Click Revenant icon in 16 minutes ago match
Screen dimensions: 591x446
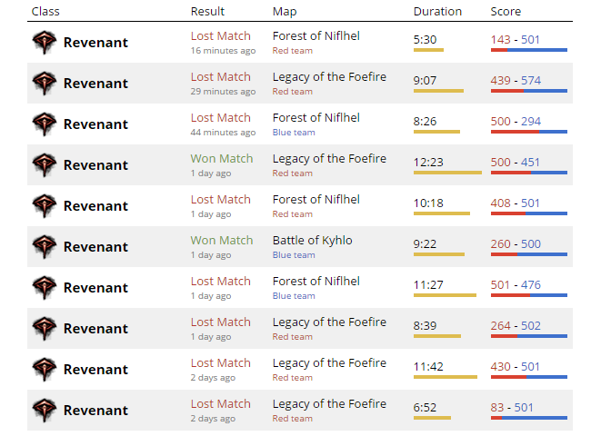[x=45, y=42]
